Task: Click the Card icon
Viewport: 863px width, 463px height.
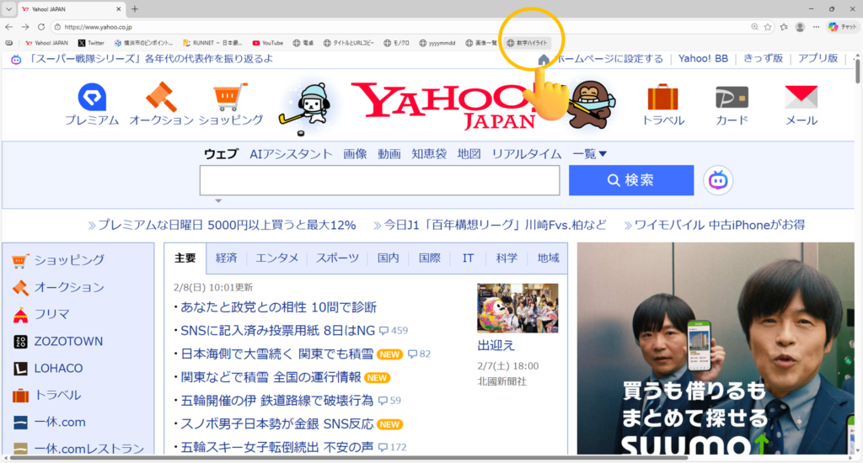Action: (732, 98)
